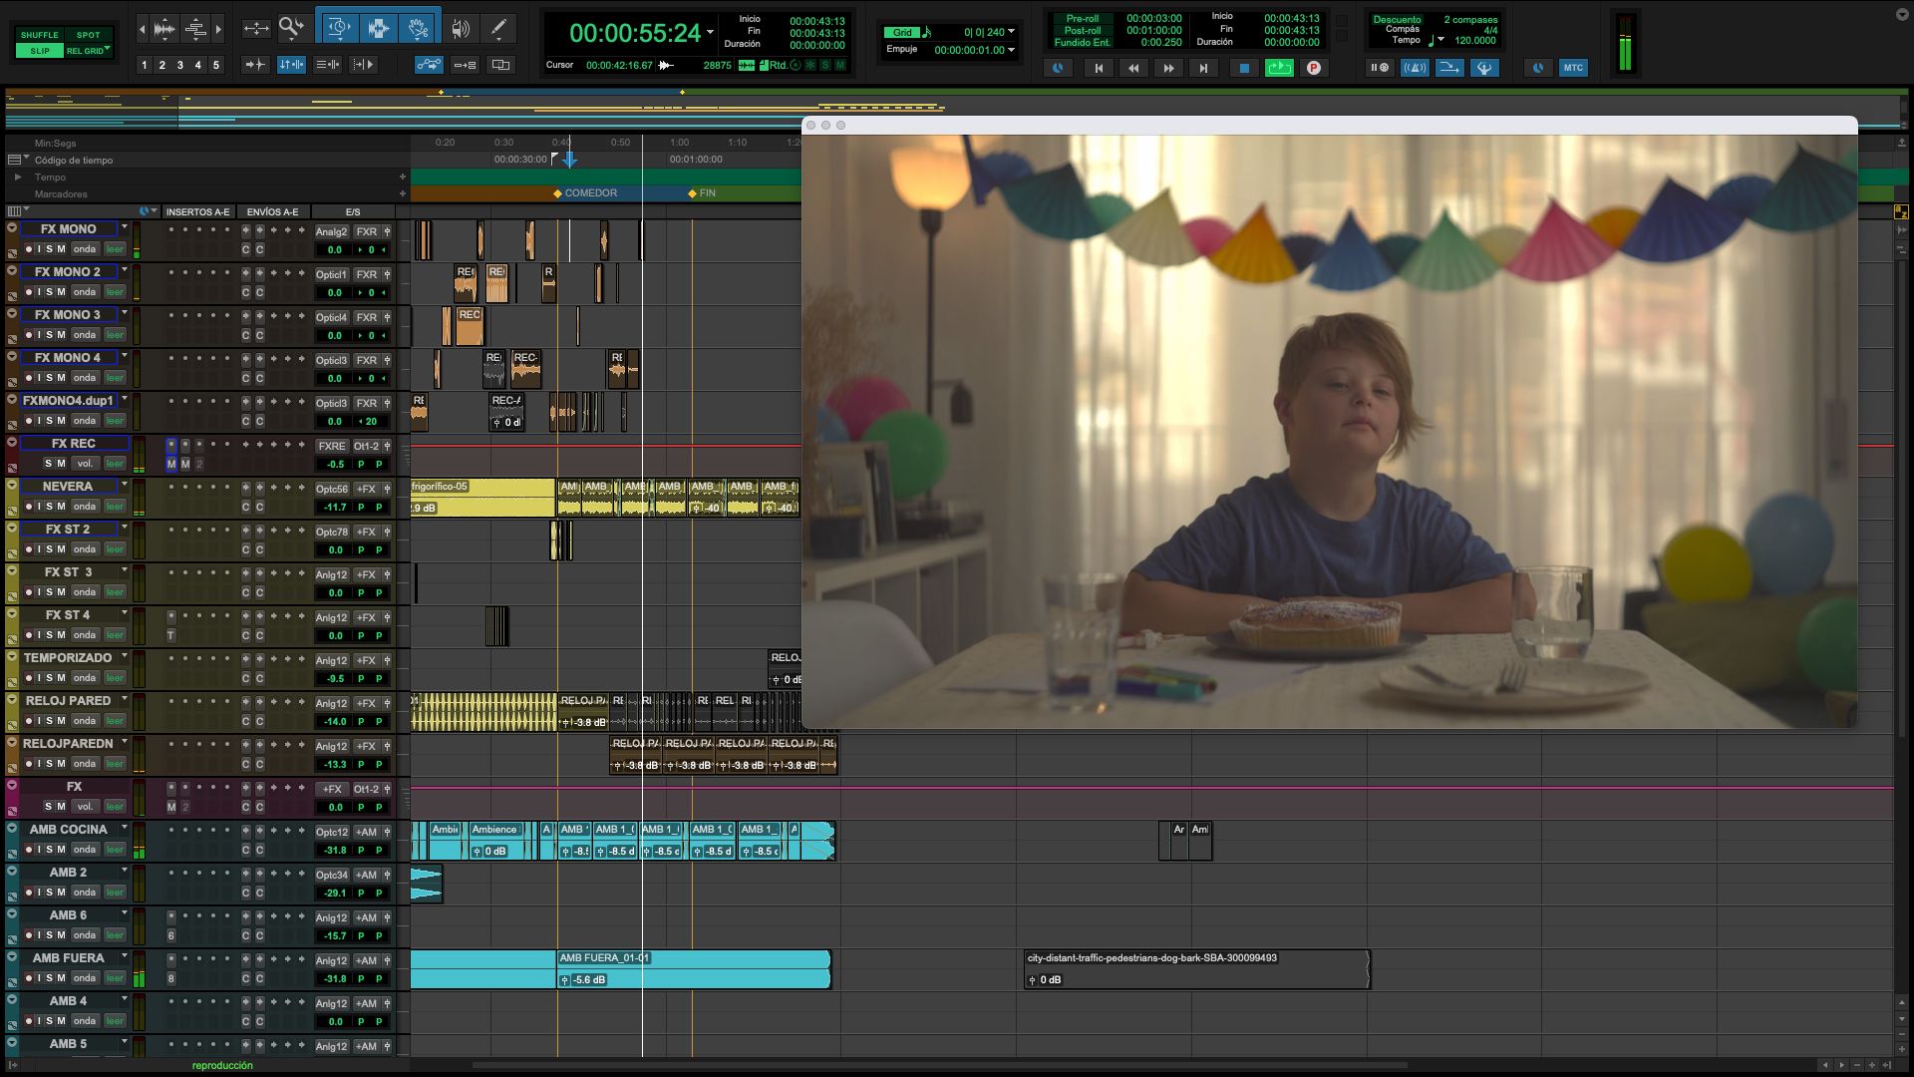
Task: Mute the FX MONO track
Action: [61, 249]
